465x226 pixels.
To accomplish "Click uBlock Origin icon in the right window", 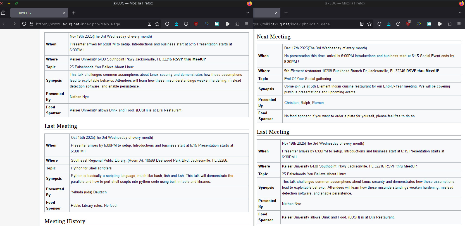I will click(x=408, y=24).
